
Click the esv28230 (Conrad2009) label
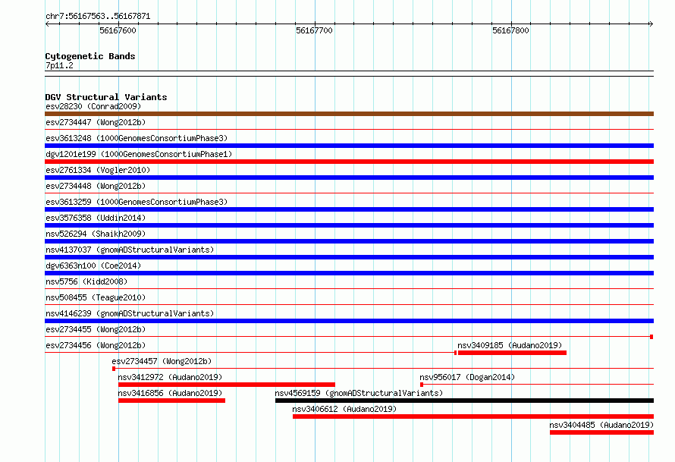pos(93,106)
